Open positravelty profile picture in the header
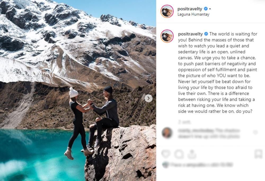 (x=167, y=11)
